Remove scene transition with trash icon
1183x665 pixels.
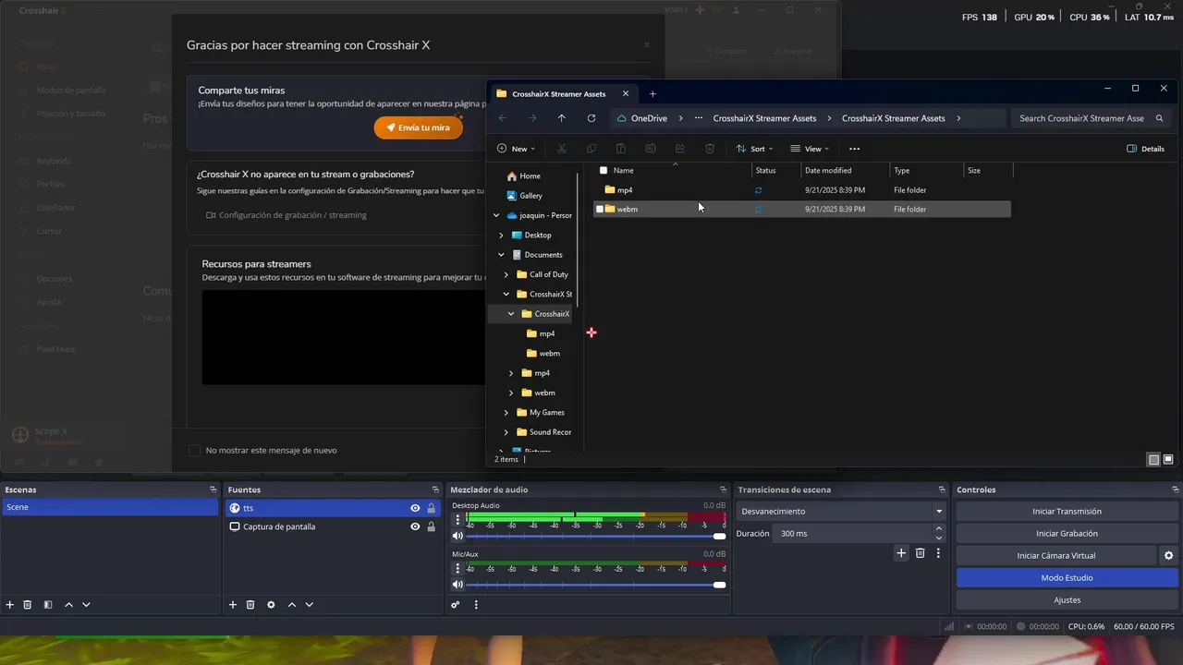pos(920,553)
